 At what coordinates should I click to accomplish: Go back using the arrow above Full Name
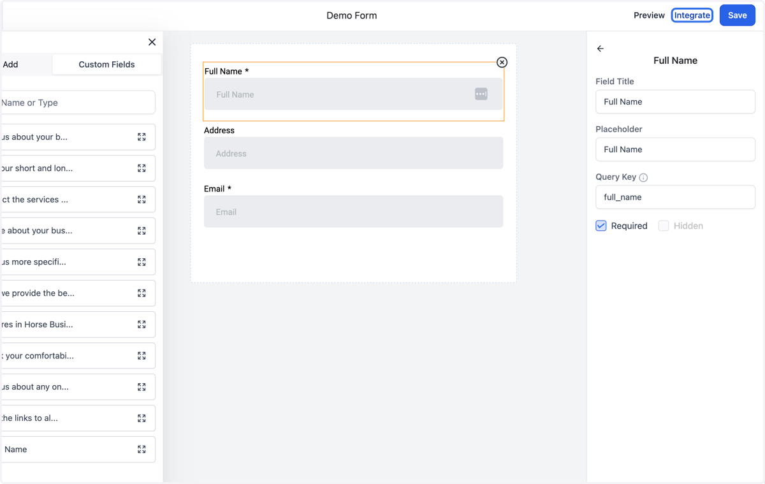(x=600, y=48)
